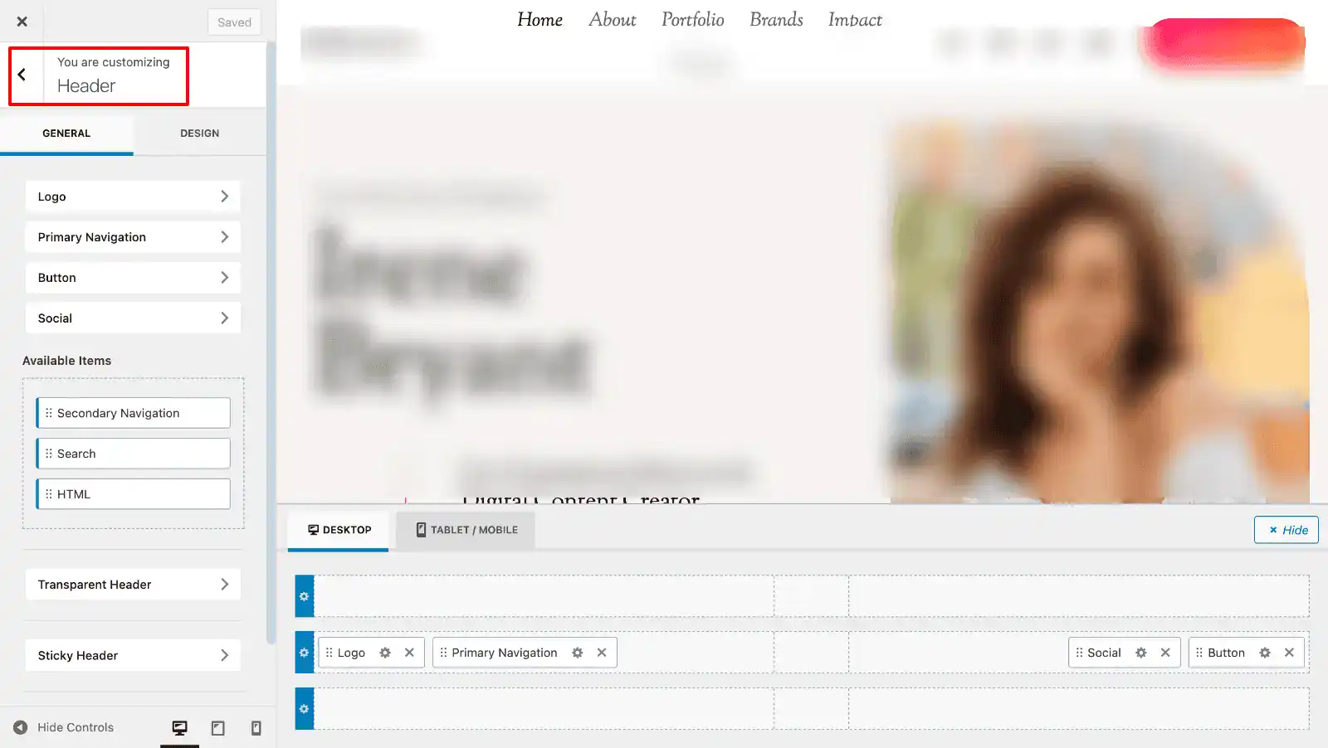Select the Search available item
The width and height of the screenshot is (1328, 748).
click(134, 454)
